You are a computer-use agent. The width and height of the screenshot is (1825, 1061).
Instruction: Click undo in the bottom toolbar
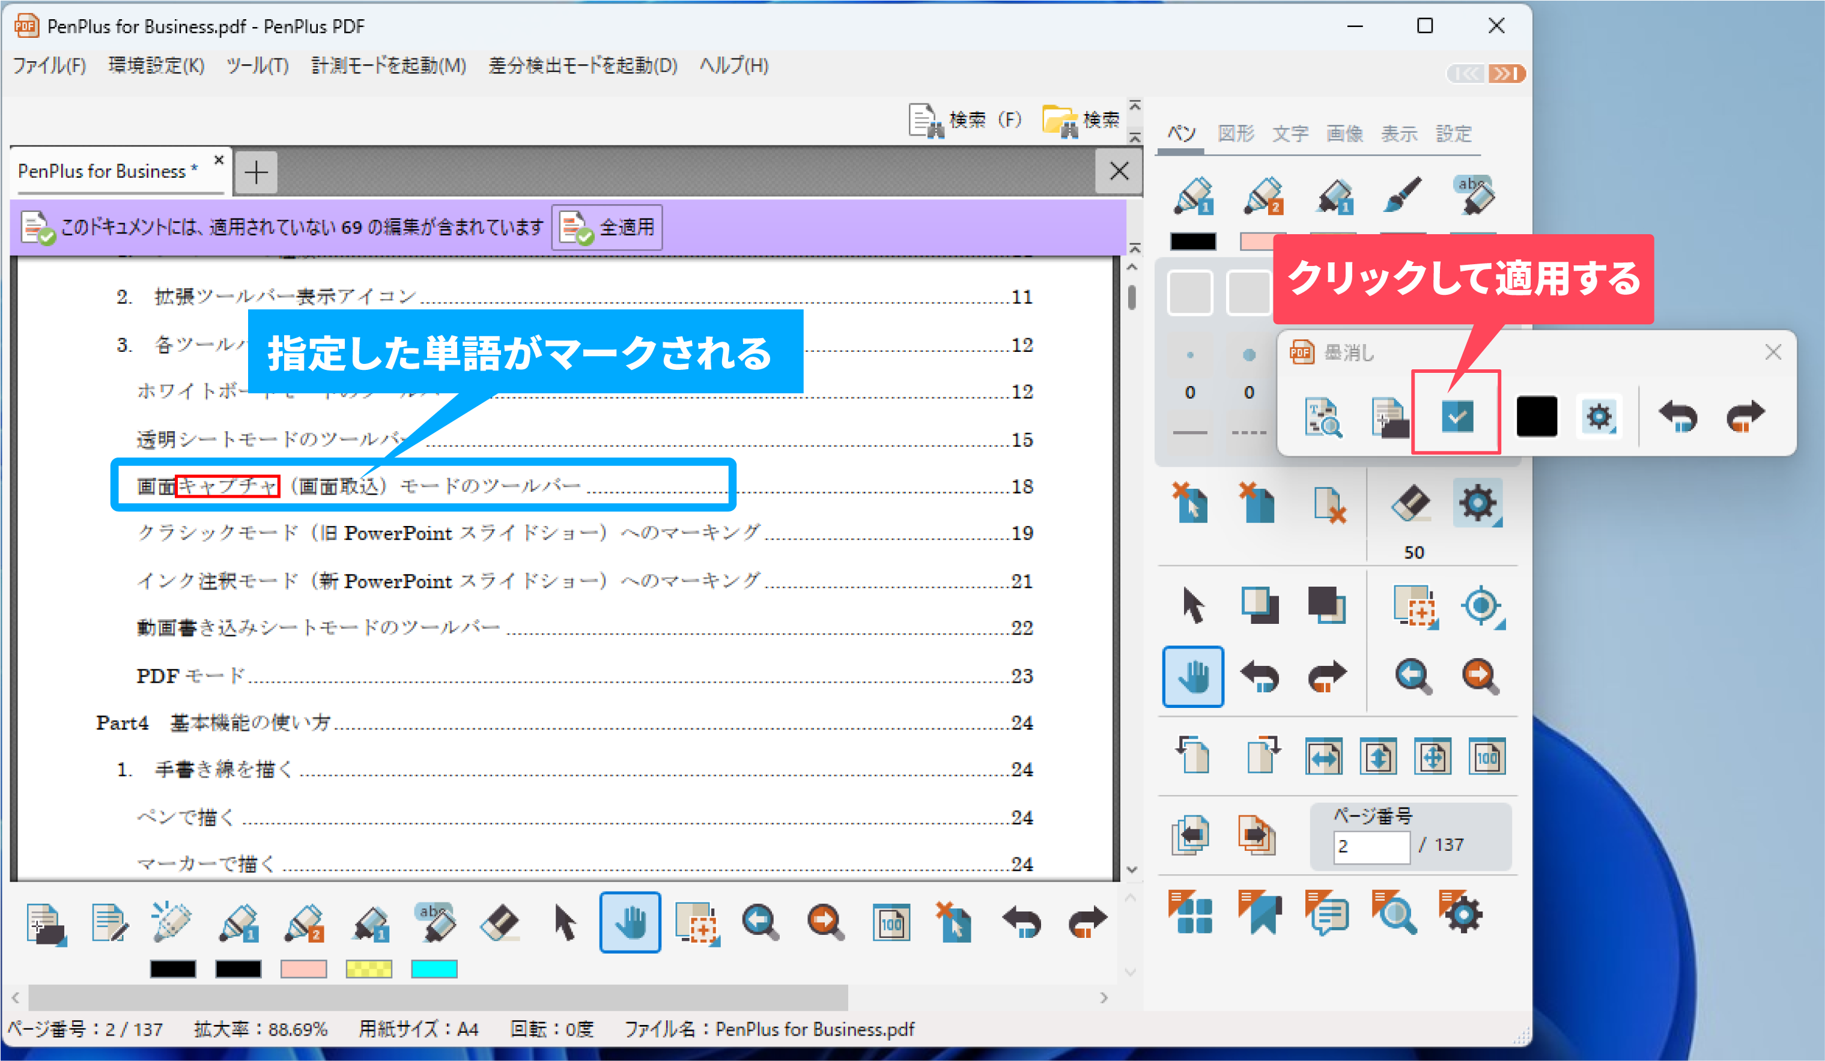(x=1021, y=923)
